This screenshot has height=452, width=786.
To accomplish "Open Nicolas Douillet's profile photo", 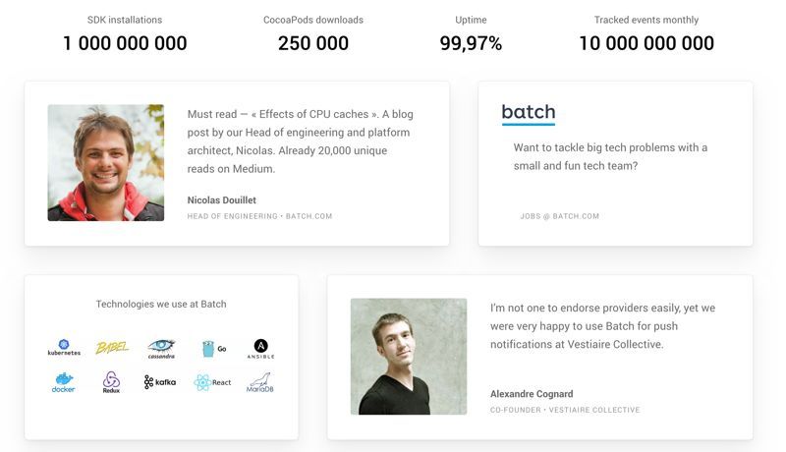I will [x=106, y=163].
